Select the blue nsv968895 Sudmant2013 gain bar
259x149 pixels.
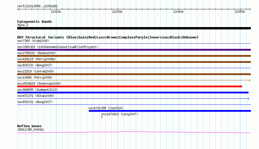pyautogui.click(x=133, y=93)
